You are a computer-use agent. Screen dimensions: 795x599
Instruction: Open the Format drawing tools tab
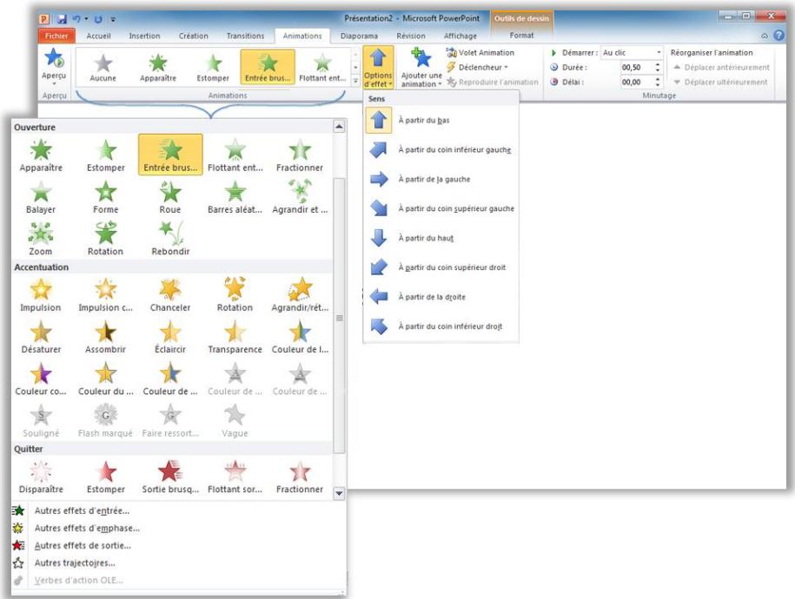coord(521,36)
